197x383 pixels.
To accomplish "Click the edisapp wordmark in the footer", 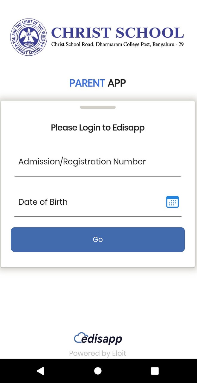I will pos(102,339).
